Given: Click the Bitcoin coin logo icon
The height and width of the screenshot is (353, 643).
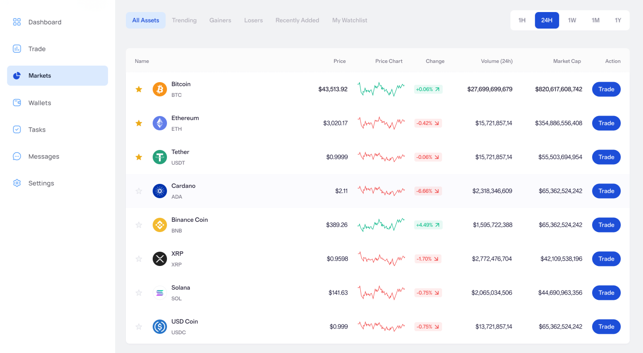Looking at the screenshot, I should tap(160, 89).
